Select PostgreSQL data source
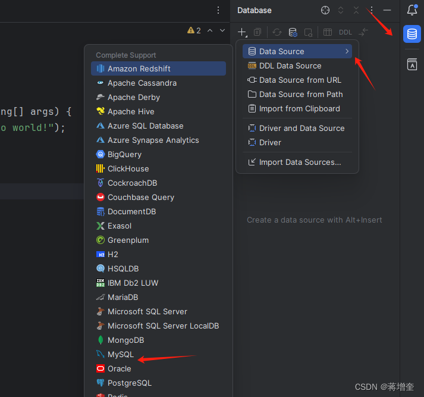 point(158,383)
